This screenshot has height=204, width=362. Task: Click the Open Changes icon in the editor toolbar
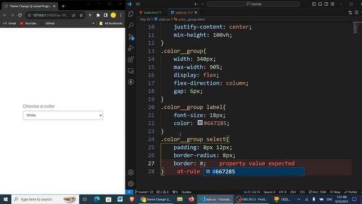coord(350,12)
